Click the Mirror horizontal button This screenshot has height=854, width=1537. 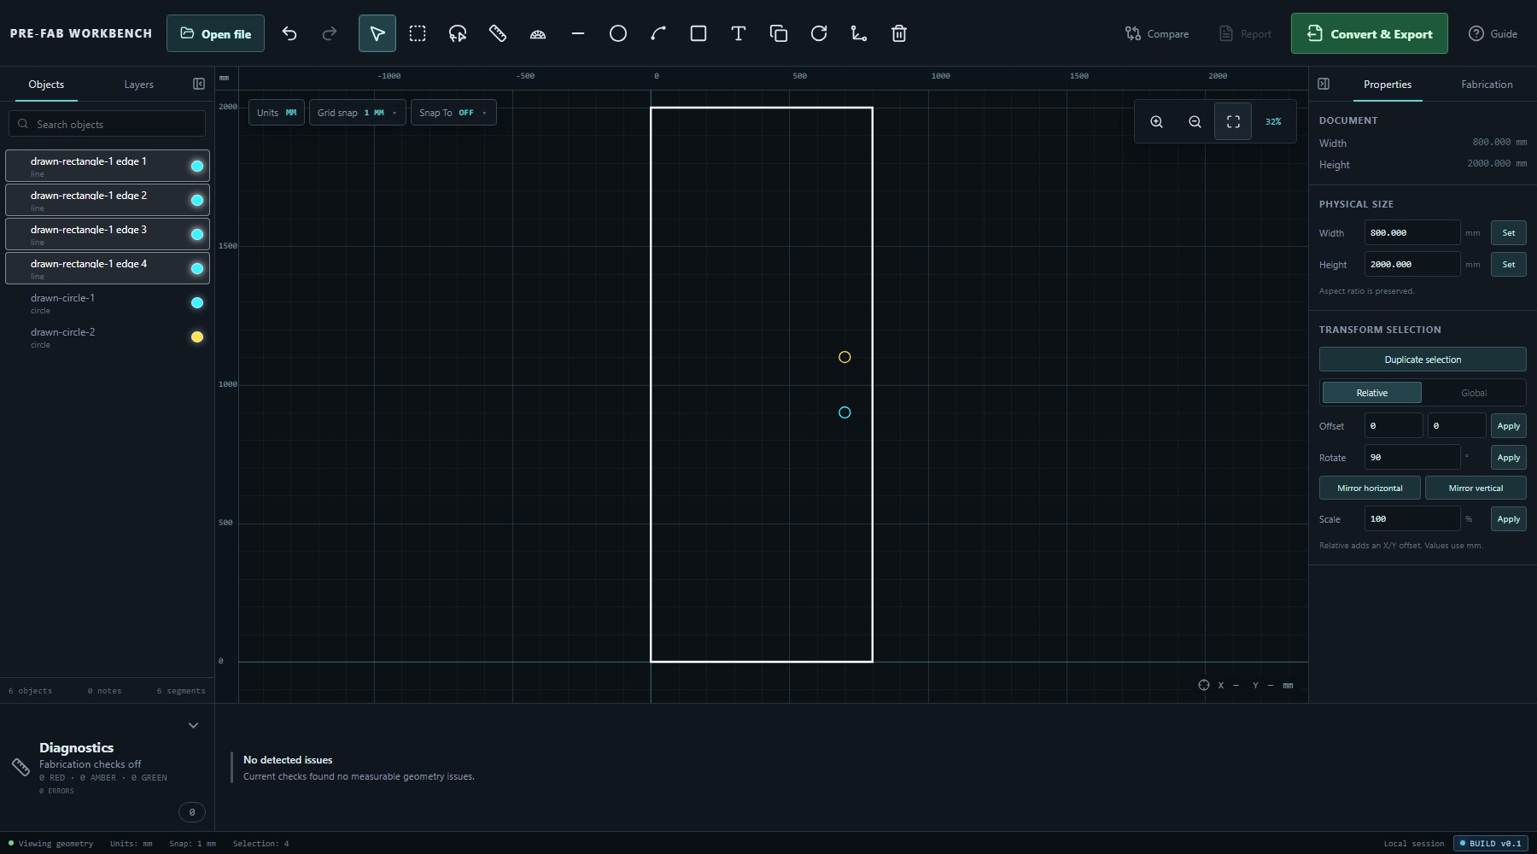click(1370, 488)
